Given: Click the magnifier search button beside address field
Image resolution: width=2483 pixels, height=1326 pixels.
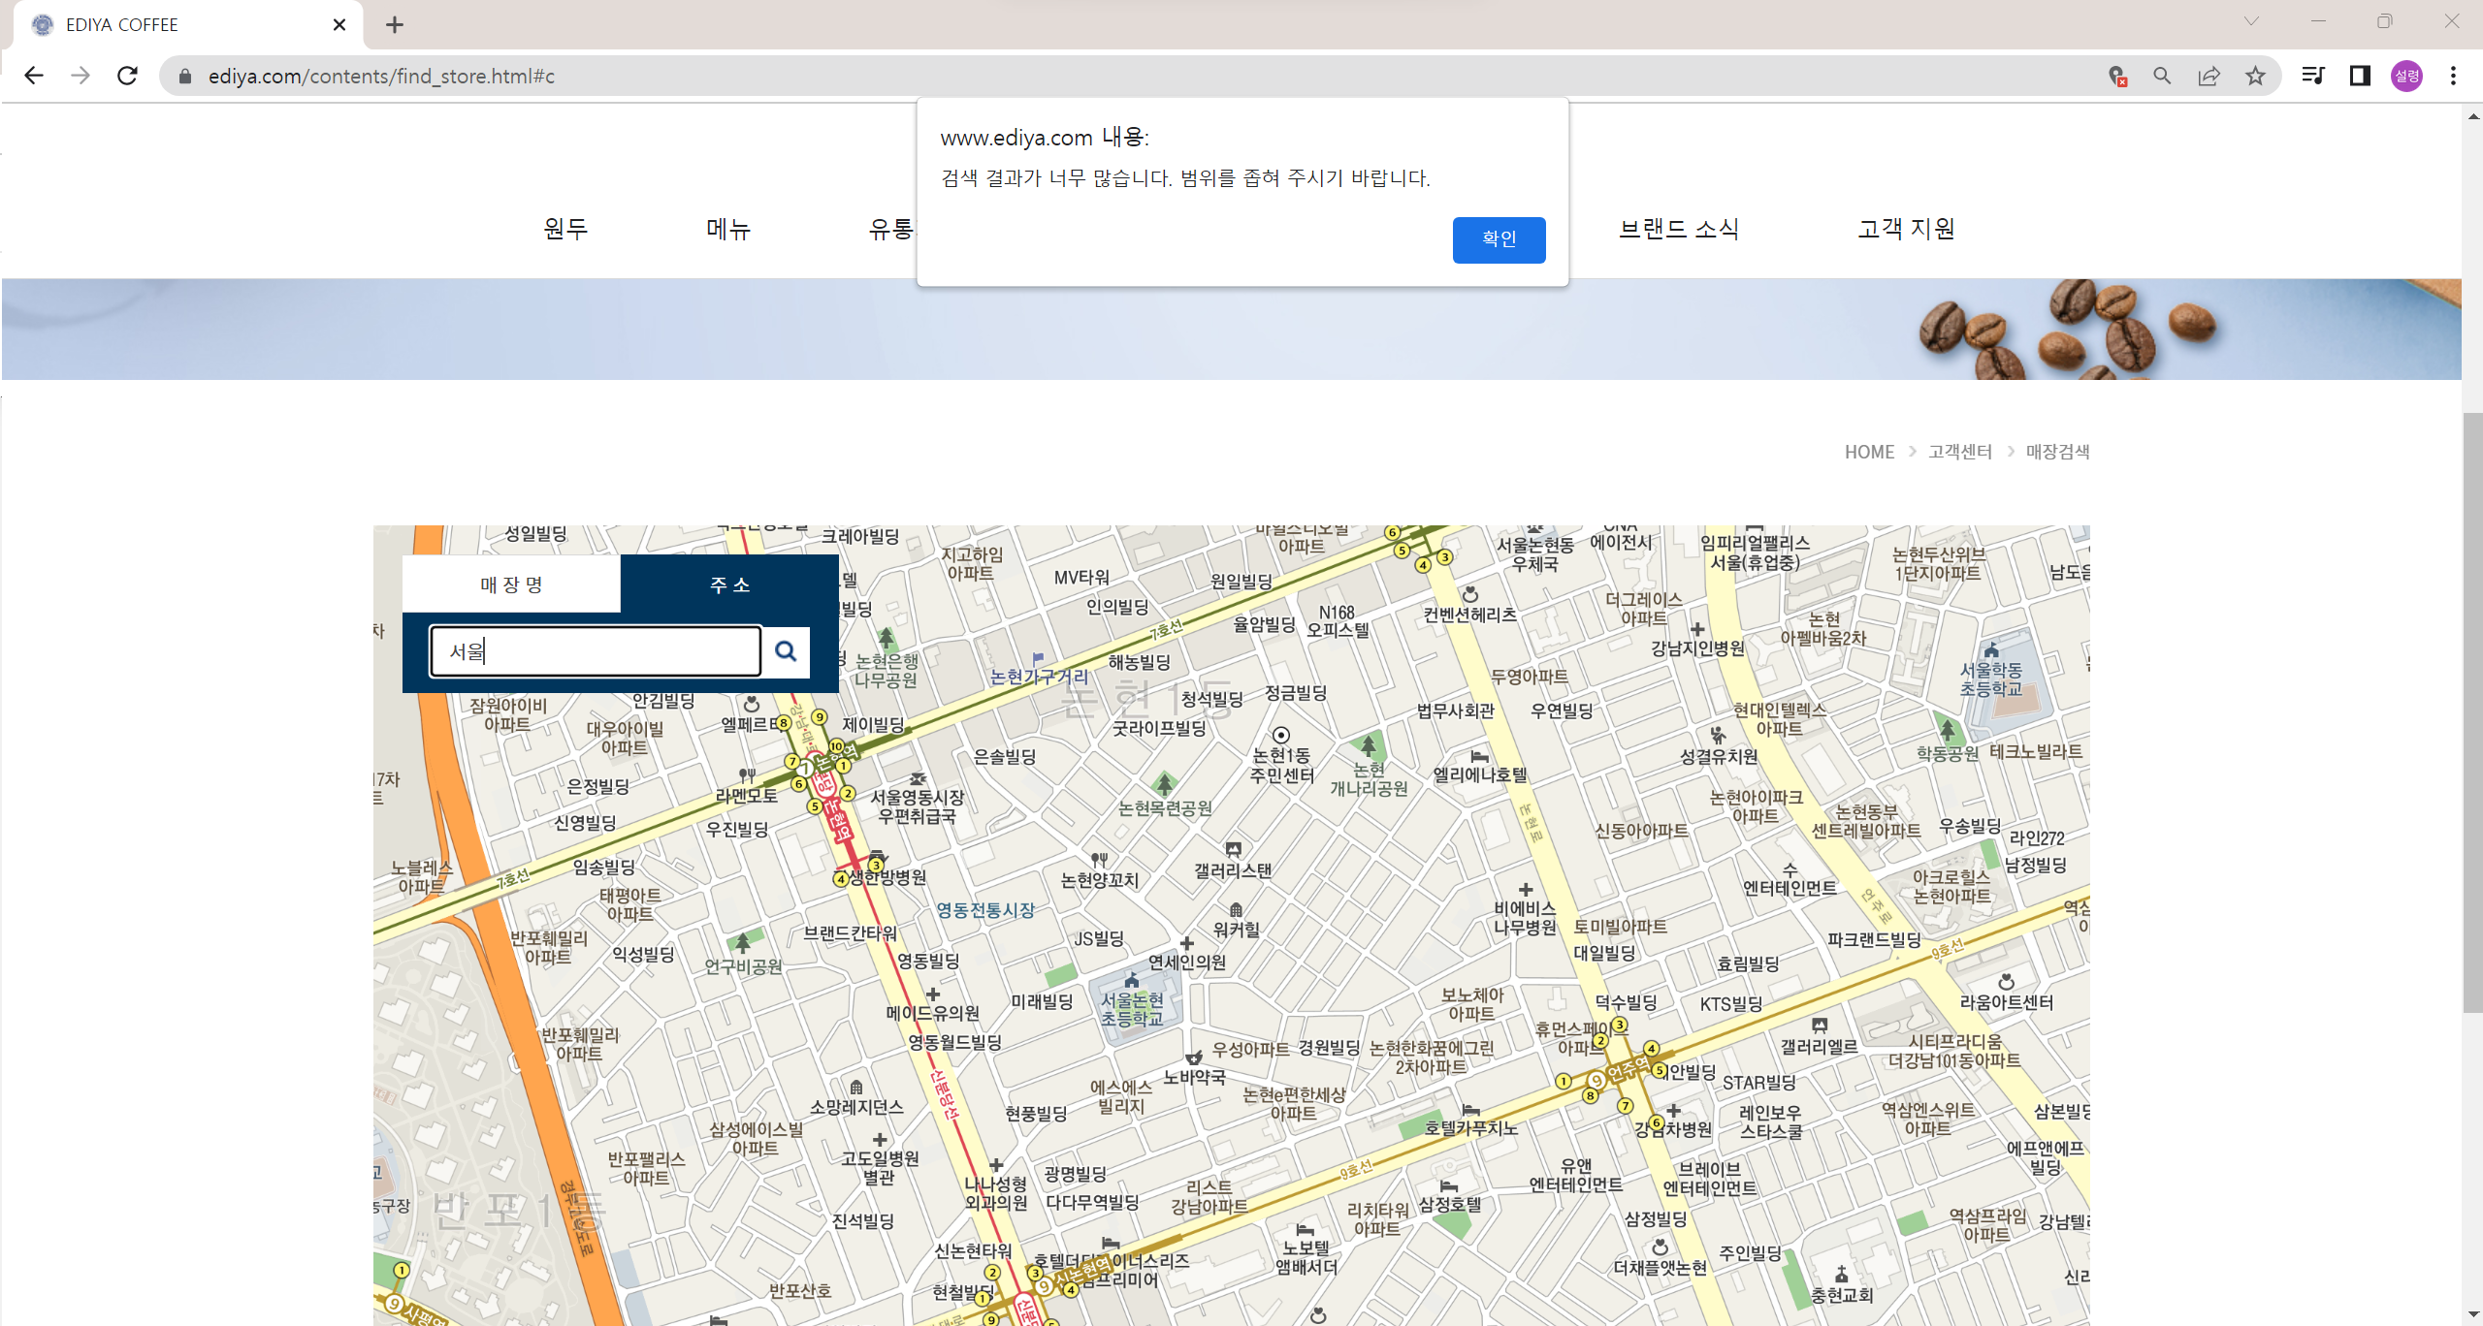Looking at the screenshot, I should (786, 651).
